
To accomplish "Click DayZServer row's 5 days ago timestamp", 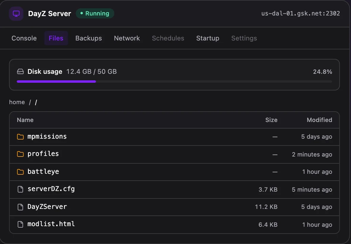I will pos(317,207).
